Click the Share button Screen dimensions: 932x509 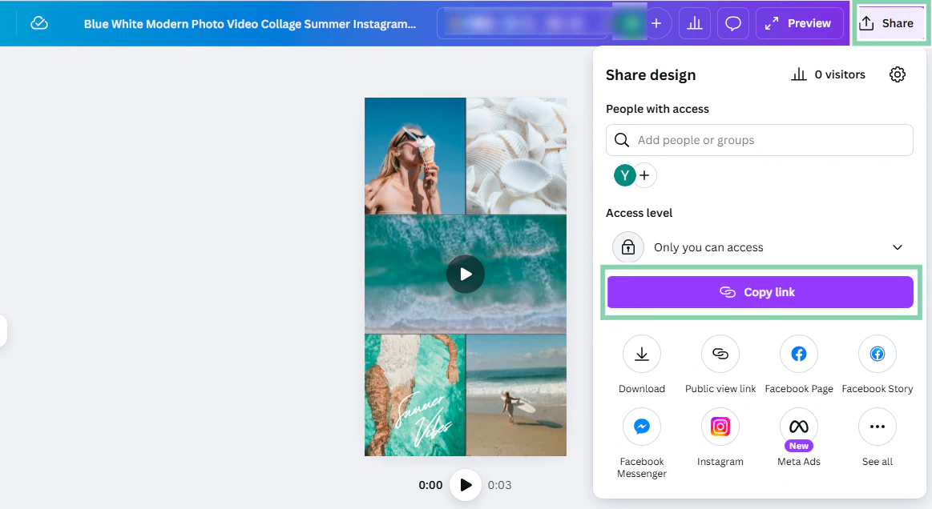pyautogui.click(x=890, y=23)
